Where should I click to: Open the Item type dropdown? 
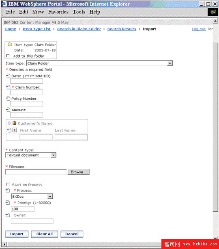170,63
